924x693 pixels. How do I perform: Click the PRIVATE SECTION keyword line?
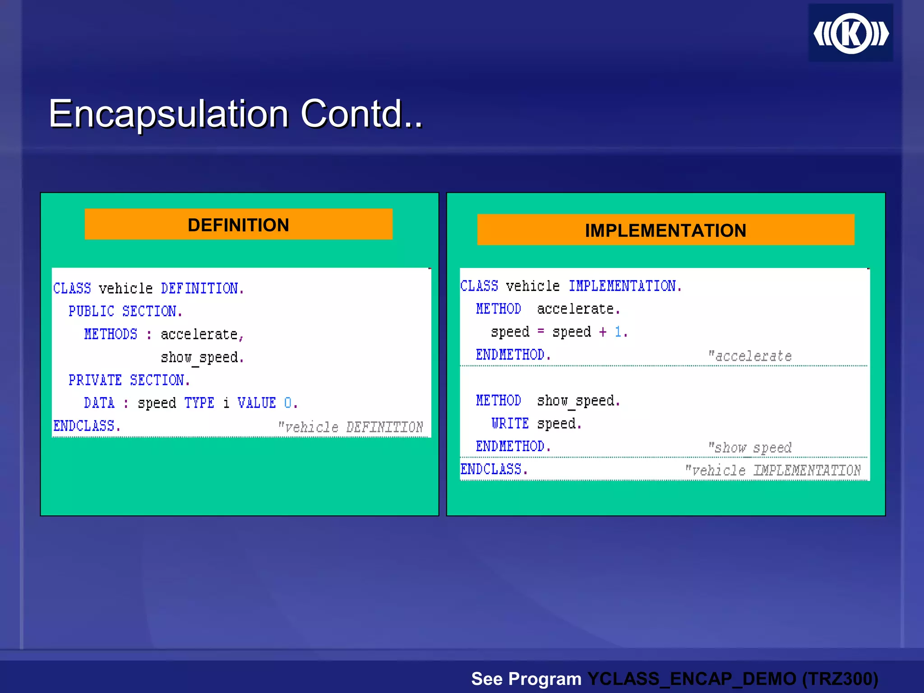129,380
